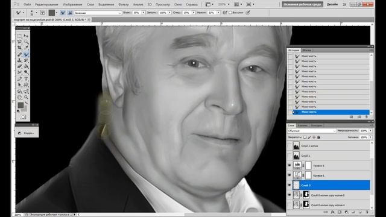The image size is (386, 217).
Task: Select the Pen tool
Action: click(x=20, y=79)
